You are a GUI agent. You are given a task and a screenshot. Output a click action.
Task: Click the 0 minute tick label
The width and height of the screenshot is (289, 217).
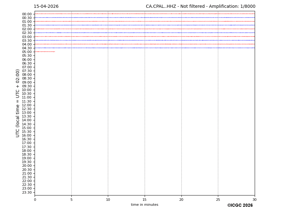click(35, 200)
